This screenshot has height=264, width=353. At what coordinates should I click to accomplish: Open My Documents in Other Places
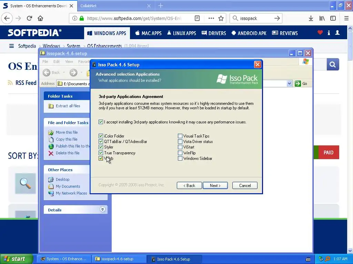68,186
